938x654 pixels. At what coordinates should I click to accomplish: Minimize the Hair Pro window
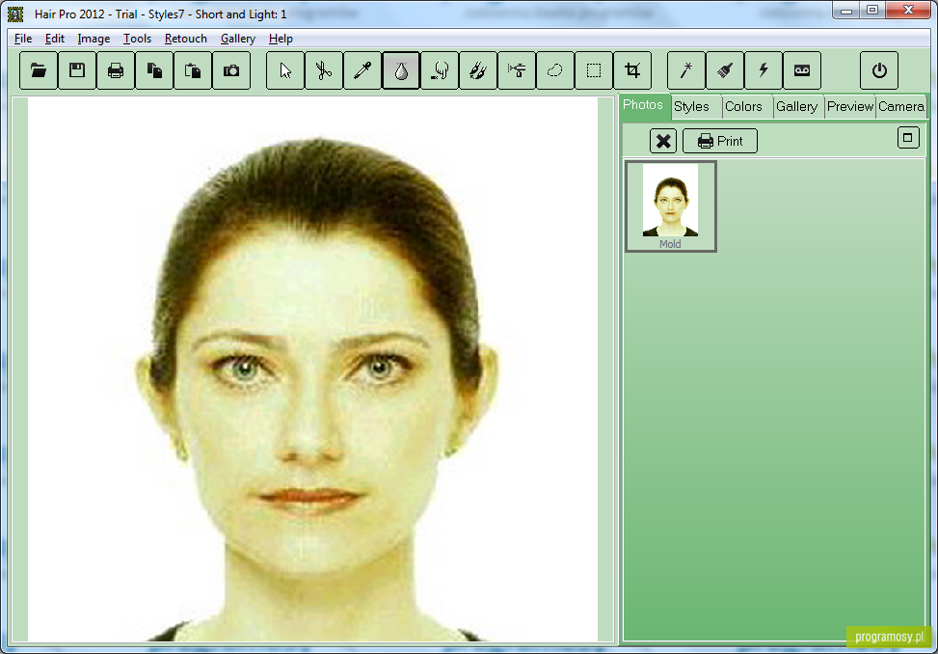pos(845,11)
